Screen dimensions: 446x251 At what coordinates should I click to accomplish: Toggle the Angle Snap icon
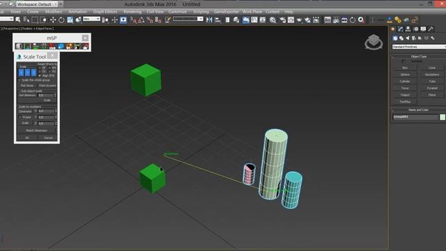(141, 20)
